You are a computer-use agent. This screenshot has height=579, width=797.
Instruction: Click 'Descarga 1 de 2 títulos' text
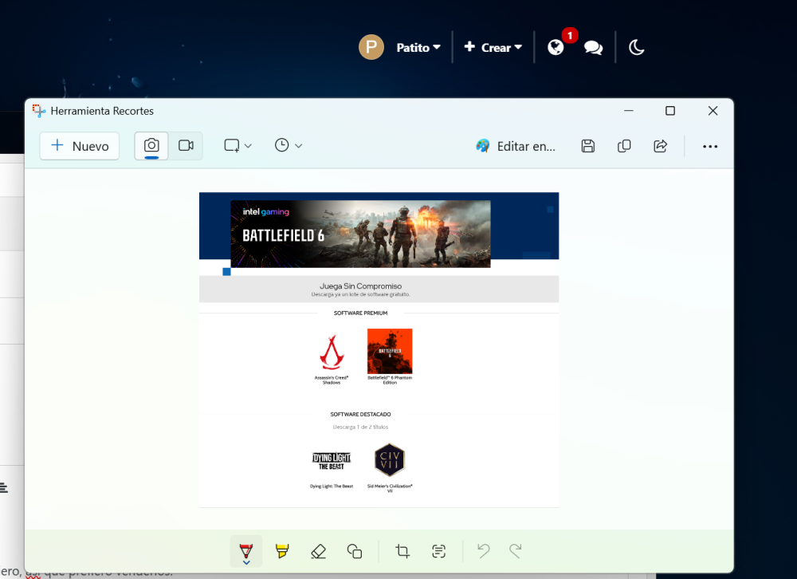point(360,427)
